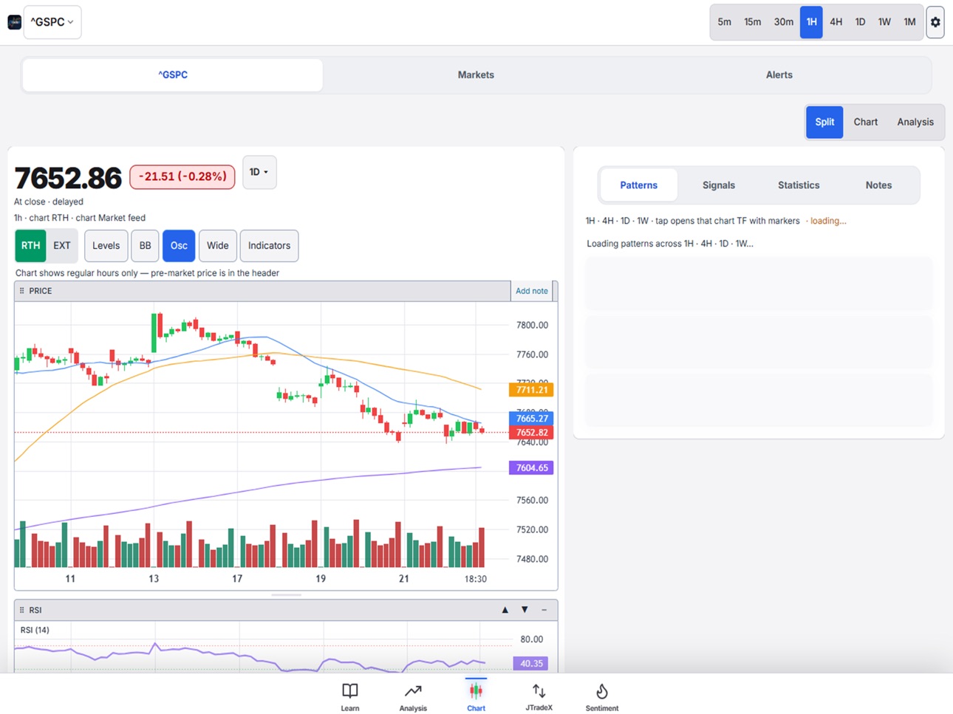The height and width of the screenshot is (714, 953).
Task: Select the 1W timeframe
Action: pyautogui.click(x=884, y=22)
